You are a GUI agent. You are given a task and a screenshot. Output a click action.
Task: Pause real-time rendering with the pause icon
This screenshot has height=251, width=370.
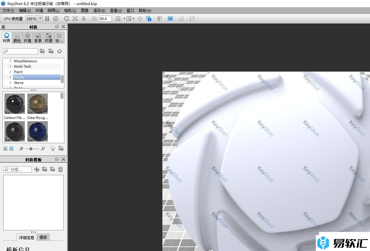click(47, 19)
